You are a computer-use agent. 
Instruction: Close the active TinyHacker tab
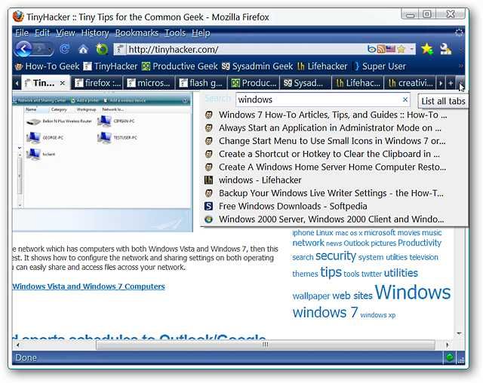click(x=63, y=83)
